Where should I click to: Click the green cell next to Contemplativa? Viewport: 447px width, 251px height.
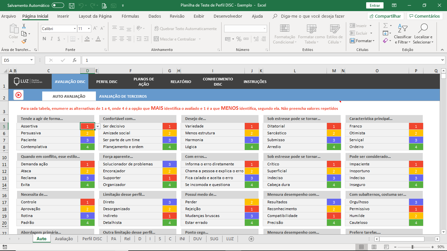pyautogui.click(x=87, y=147)
